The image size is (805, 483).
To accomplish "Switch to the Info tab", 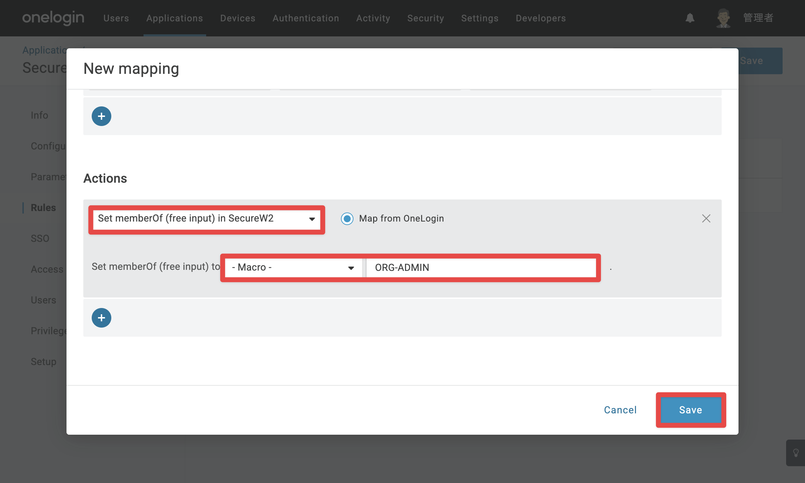I will coord(40,115).
